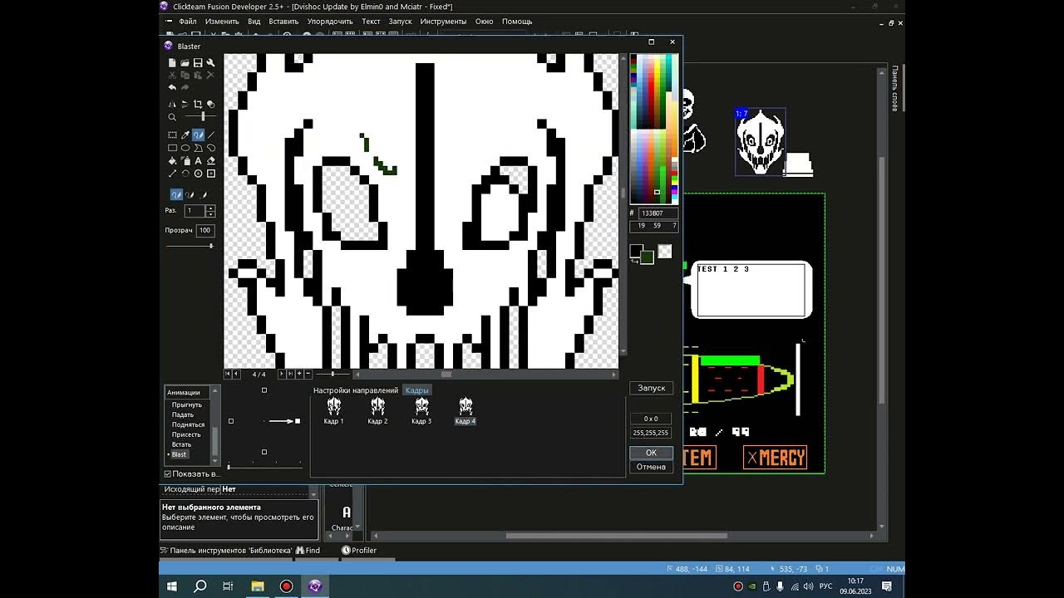1064x598 pixels.
Task: Go to first frame button
Action: 229,375
